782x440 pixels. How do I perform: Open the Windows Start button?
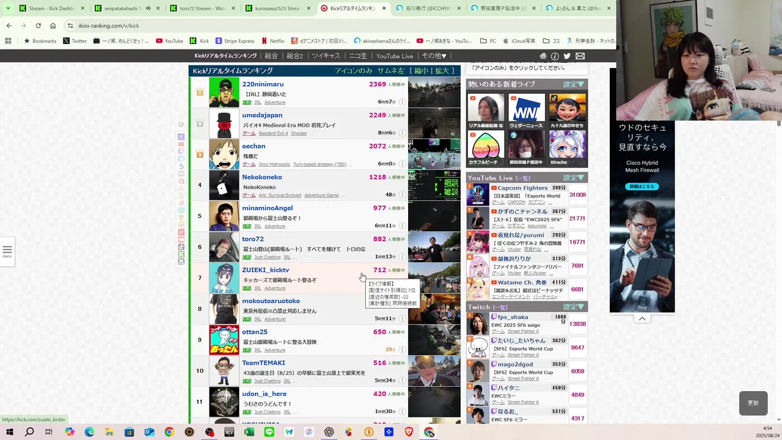coord(10,432)
